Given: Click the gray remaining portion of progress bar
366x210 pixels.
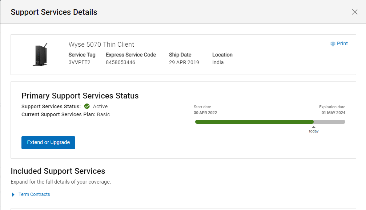Looking at the screenshot, I should [329, 122].
